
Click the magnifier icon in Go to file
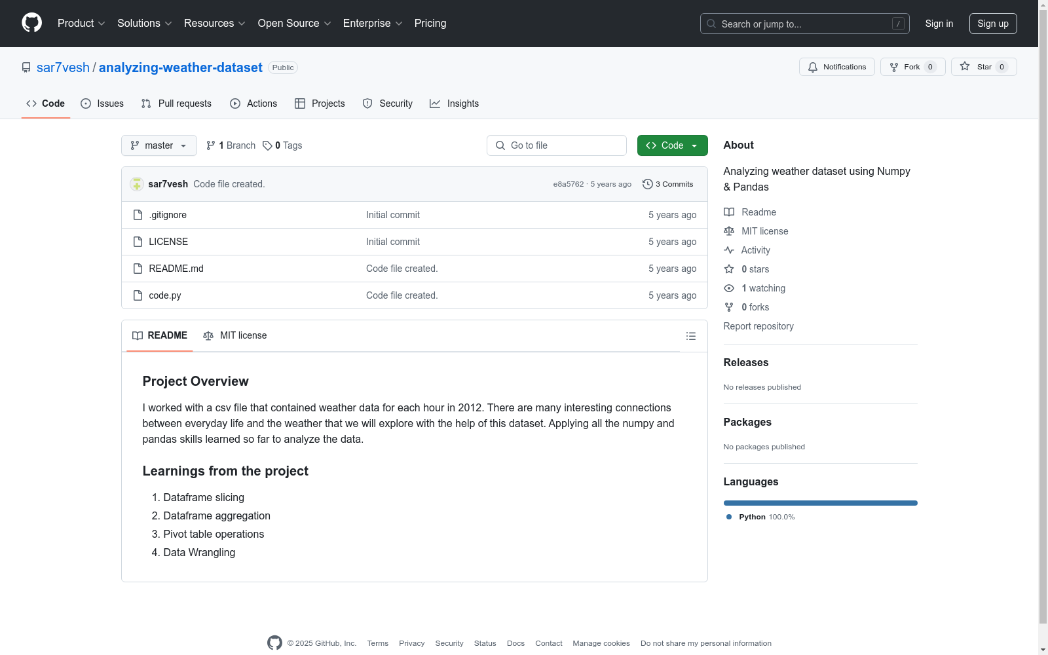(500, 145)
